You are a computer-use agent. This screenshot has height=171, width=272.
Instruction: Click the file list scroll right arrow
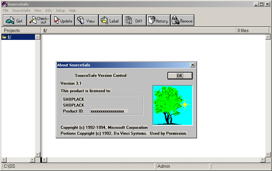pos(263,160)
